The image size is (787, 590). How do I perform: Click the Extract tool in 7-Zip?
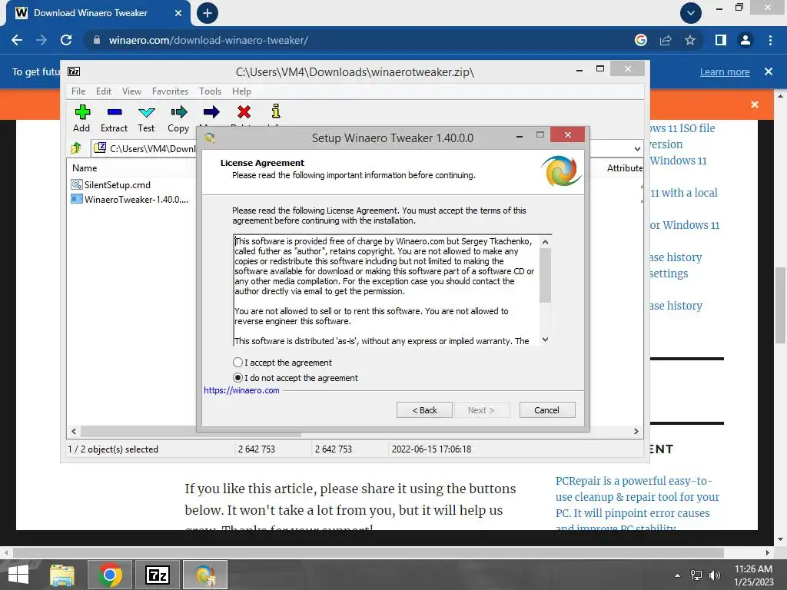click(115, 119)
